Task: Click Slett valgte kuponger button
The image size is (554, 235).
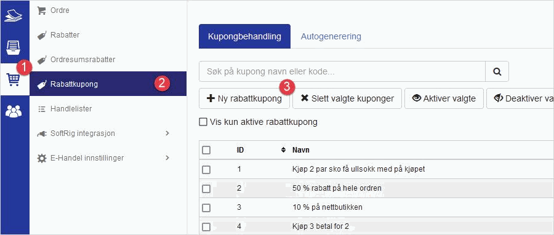Action: pyautogui.click(x=347, y=98)
